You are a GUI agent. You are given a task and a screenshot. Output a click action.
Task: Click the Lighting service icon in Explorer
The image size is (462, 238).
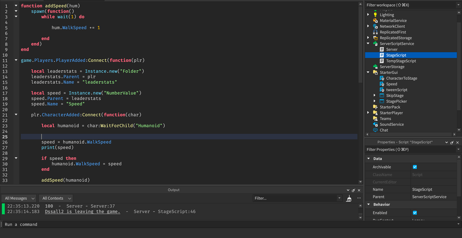375,14
